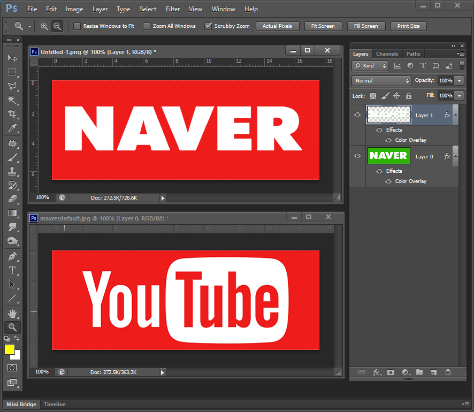Swap foreground and background colors
Screen dimensions: 474x412
pos(17,338)
